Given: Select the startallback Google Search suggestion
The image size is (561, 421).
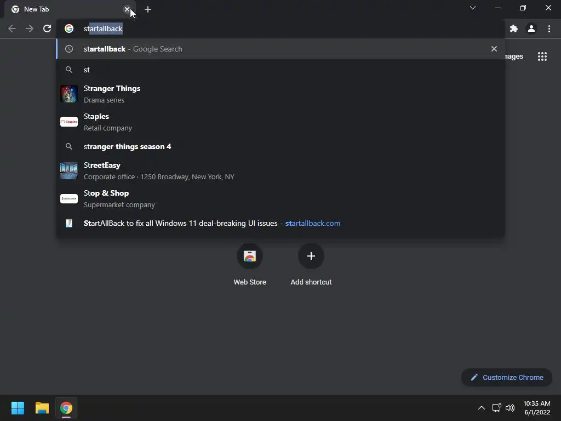Looking at the screenshot, I should click(280, 49).
